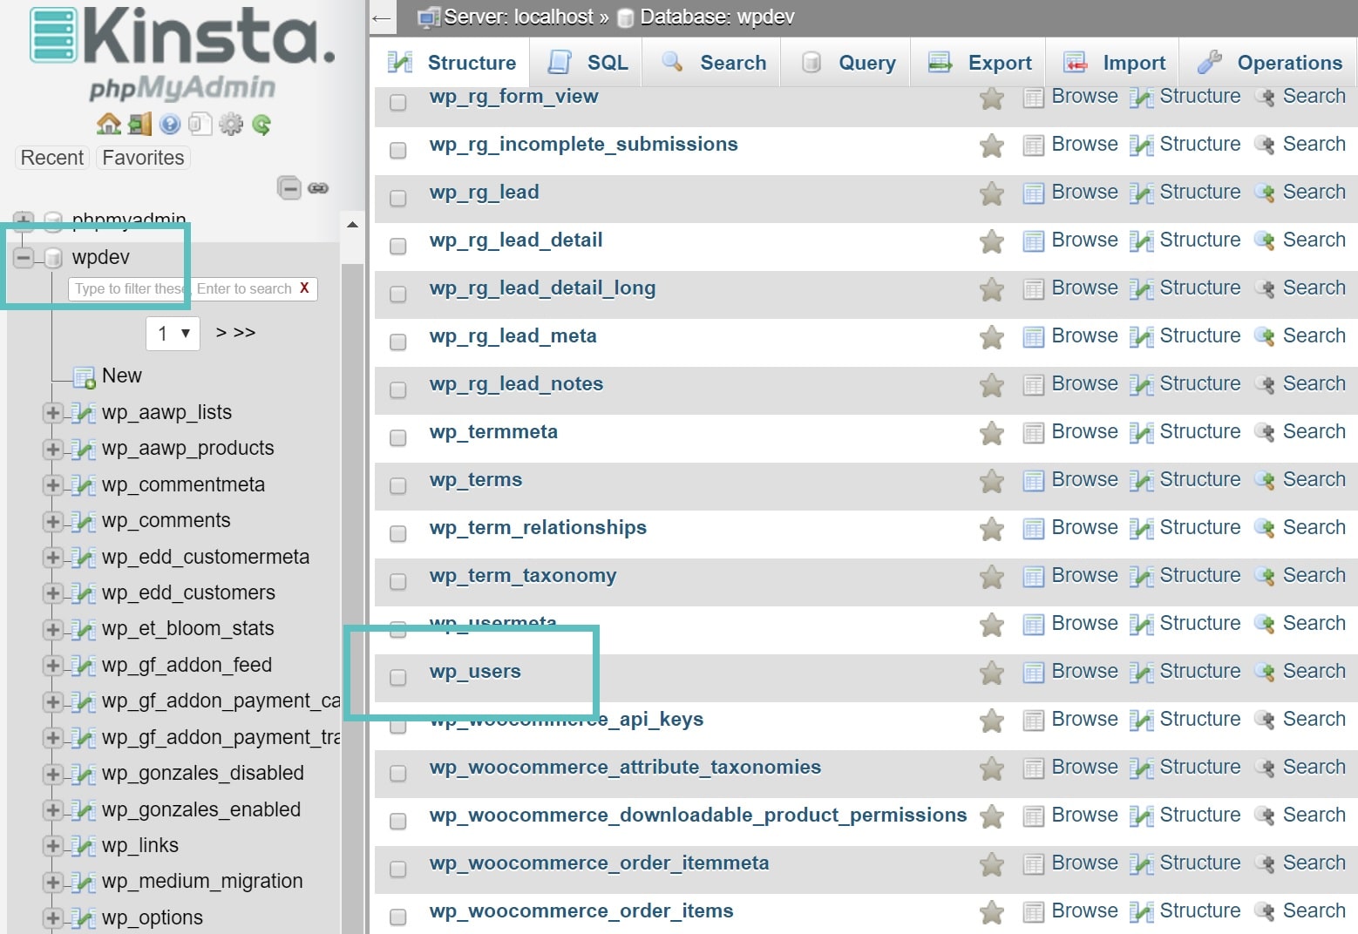Check the wp_termmeta row checkbox

[x=397, y=437]
